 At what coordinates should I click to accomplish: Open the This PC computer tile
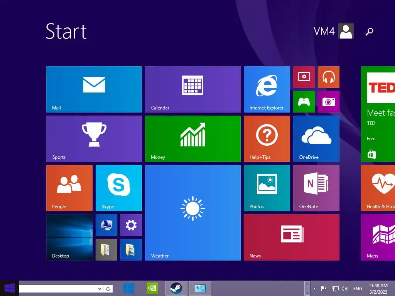pyautogui.click(x=106, y=225)
